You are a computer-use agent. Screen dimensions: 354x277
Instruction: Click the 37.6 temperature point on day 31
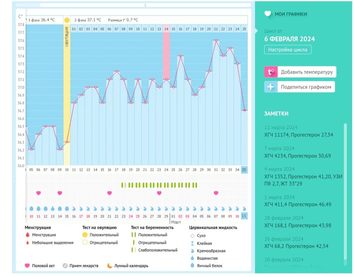tap(216, 40)
